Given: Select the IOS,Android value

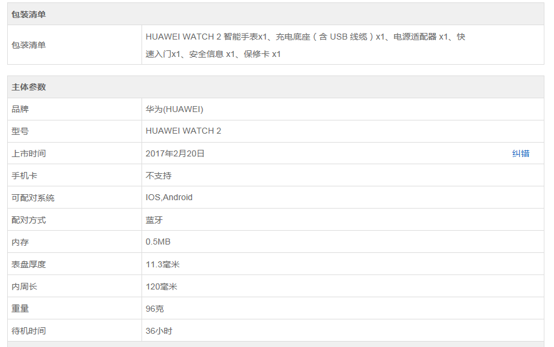Looking at the screenshot, I should click(169, 197).
